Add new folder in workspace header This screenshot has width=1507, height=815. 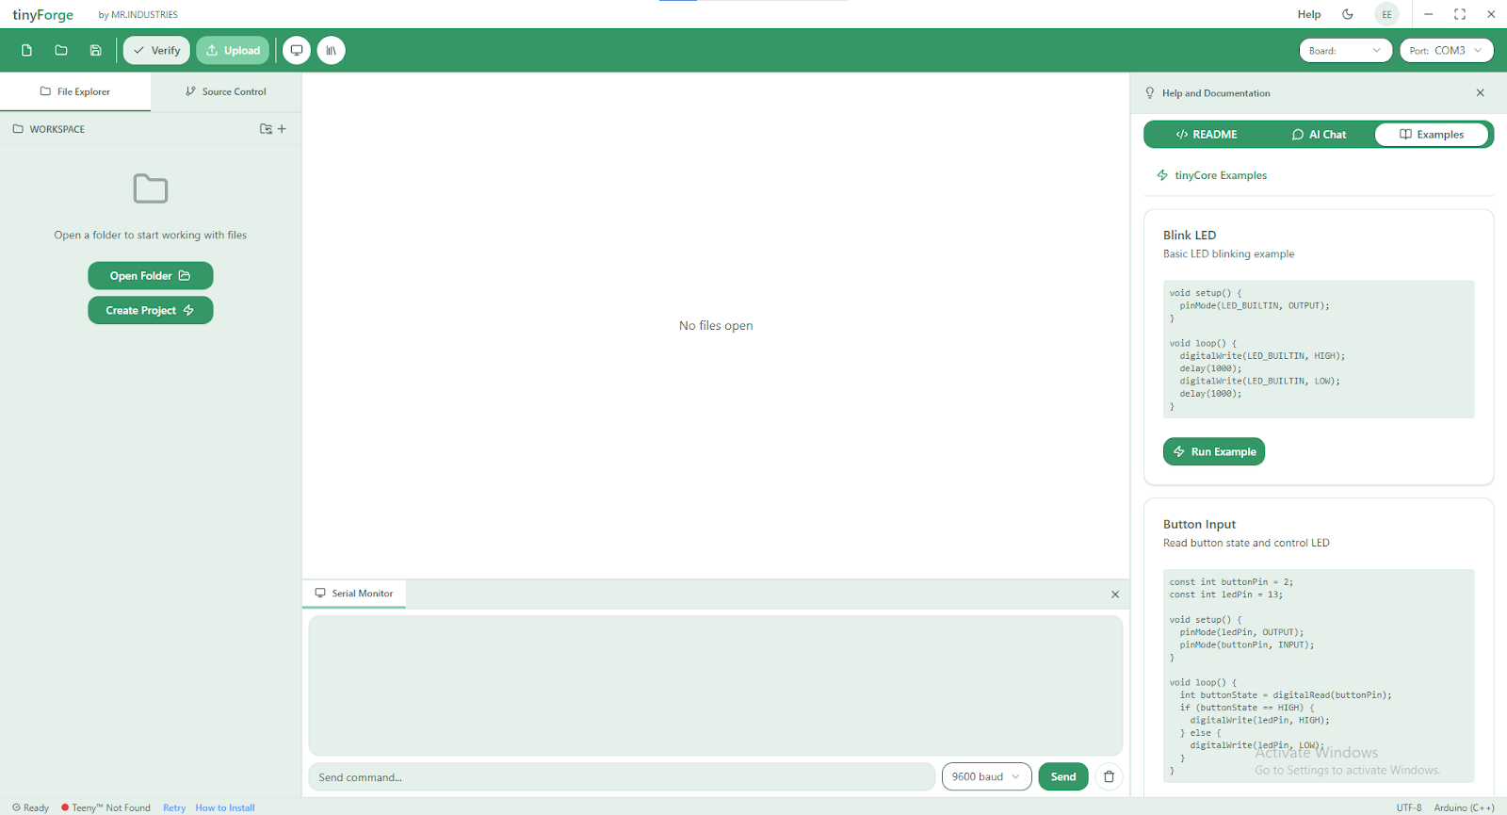click(266, 129)
